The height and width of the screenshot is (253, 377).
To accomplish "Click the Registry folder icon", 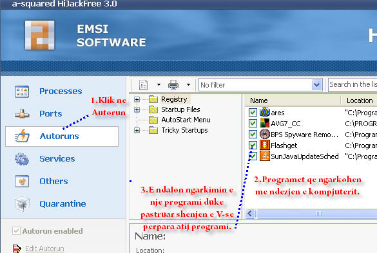I will [153, 99].
